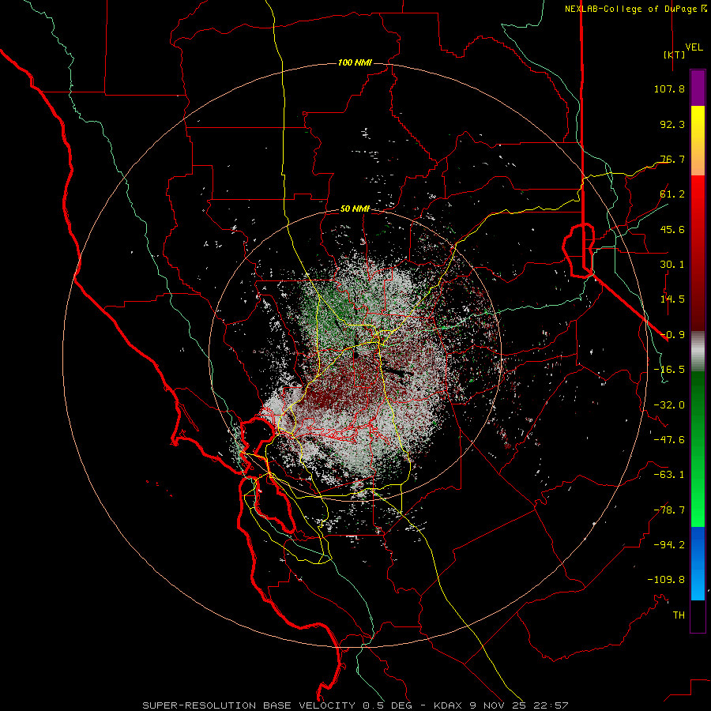Image resolution: width=711 pixels, height=711 pixels.
Task: Click the -0.9 velocity scale value
Action: [672, 335]
